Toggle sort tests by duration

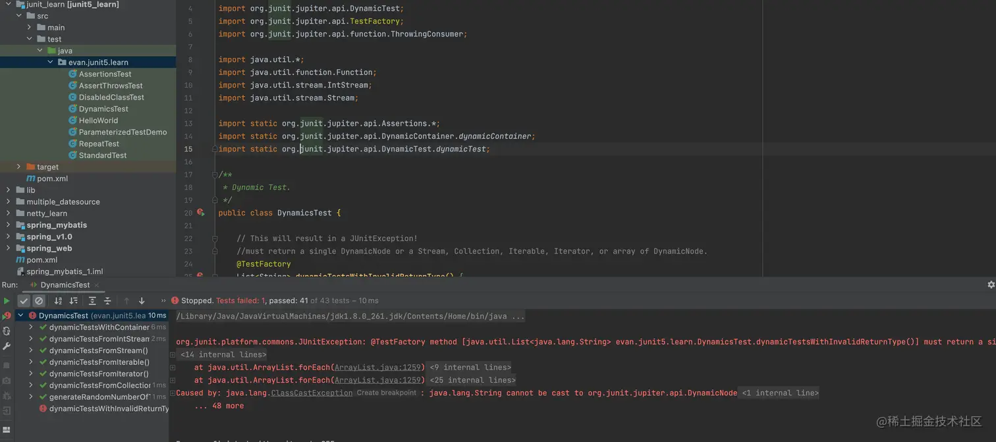74,301
